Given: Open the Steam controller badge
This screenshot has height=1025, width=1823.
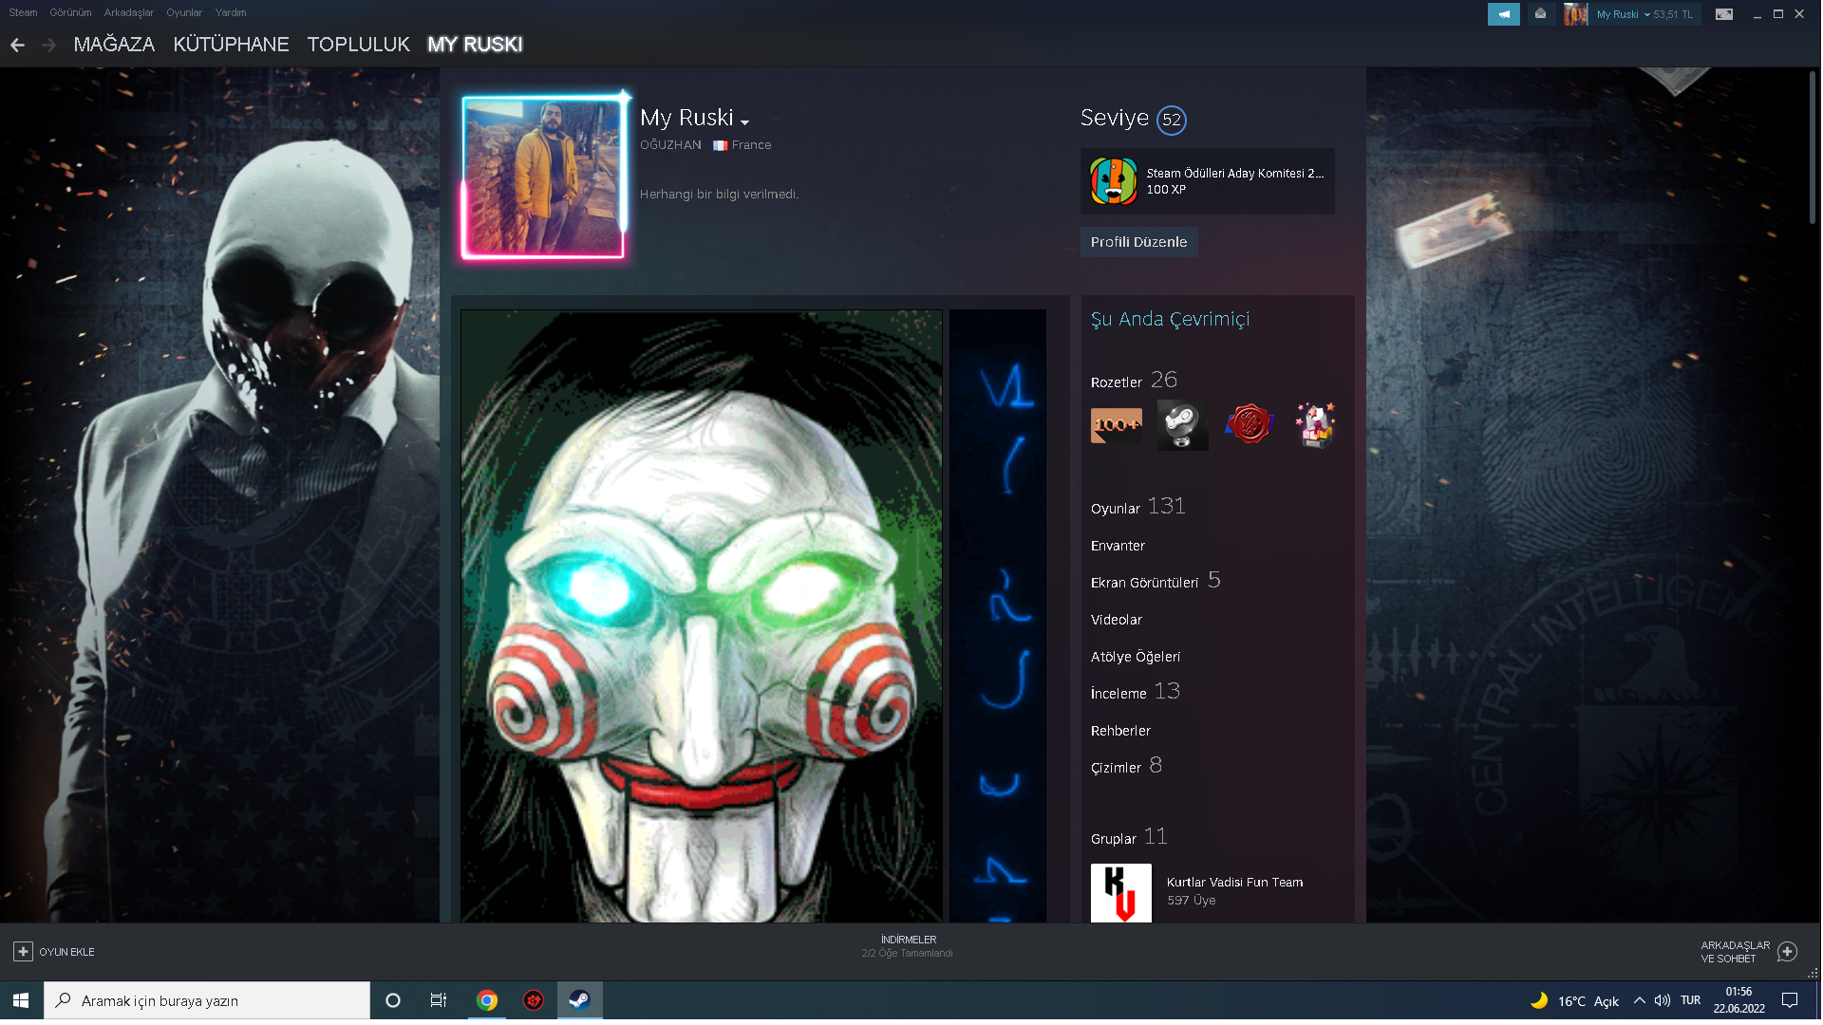Looking at the screenshot, I should click(1182, 425).
